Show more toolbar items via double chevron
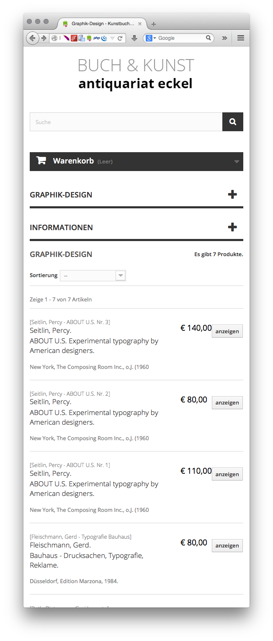 tap(224, 38)
